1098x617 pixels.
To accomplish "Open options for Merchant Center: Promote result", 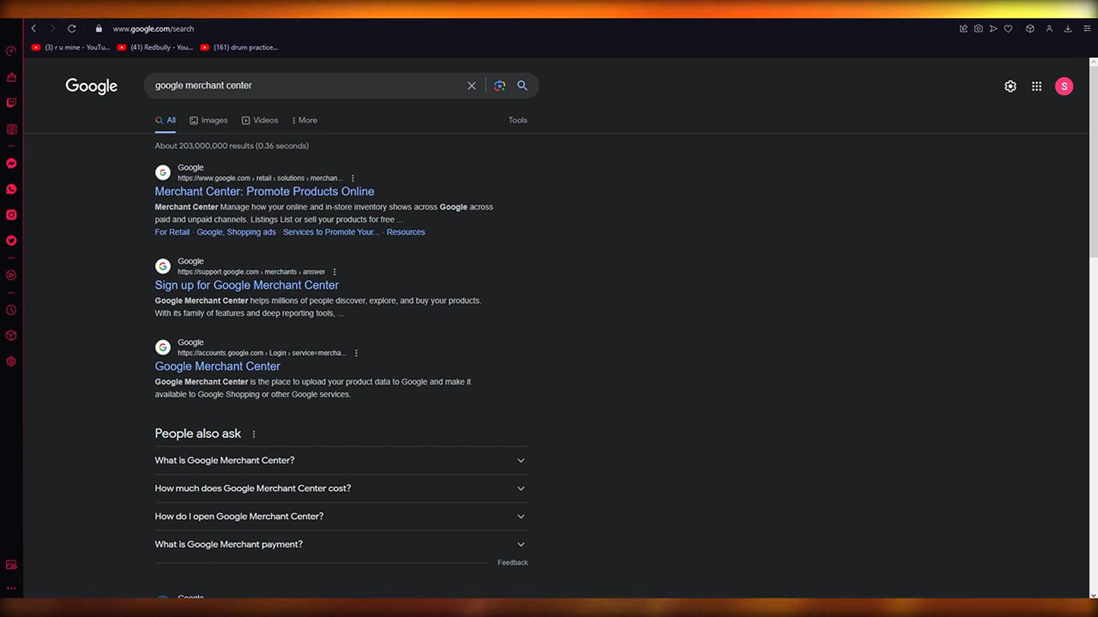I will pos(353,178).
